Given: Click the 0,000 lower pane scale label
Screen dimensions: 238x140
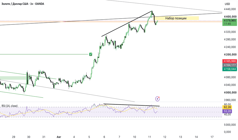Looking at the screenshot, I should pyautogui.click(x=227, y=132).
